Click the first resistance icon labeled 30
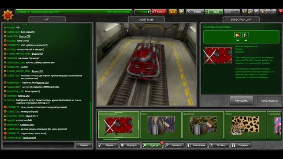 [237, 35]
